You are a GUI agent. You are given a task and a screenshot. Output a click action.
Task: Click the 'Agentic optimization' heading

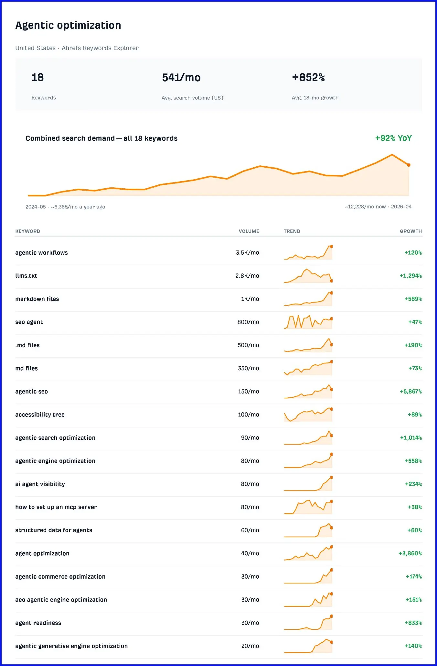pos(68,25)
